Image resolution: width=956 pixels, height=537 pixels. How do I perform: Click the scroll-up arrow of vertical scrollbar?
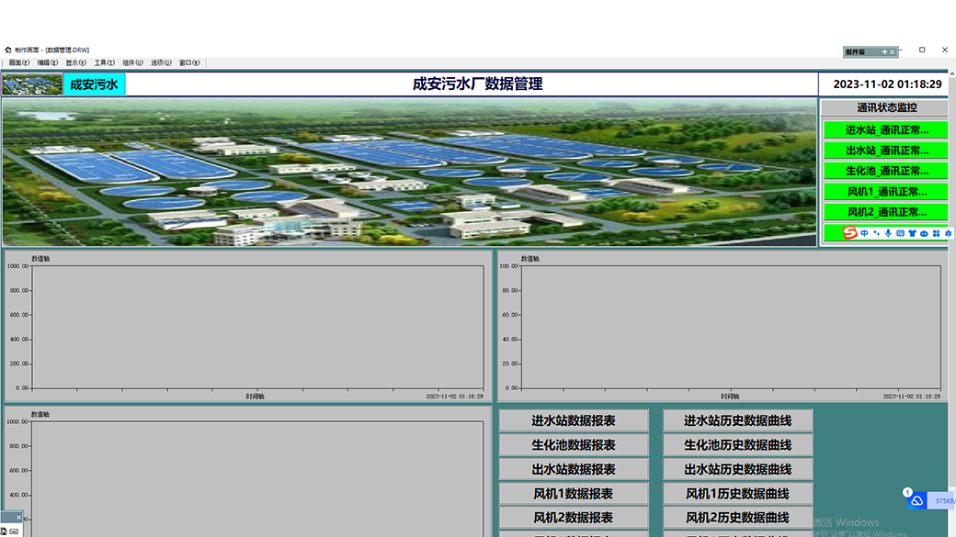(x=952, y=73)
